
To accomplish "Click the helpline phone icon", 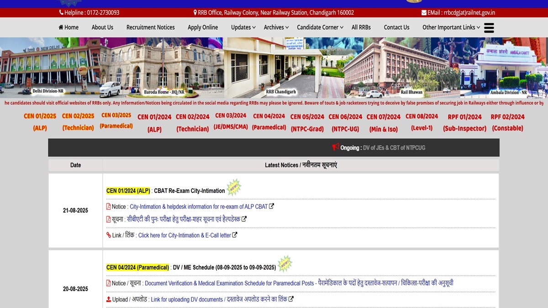I will click(61, 13).
